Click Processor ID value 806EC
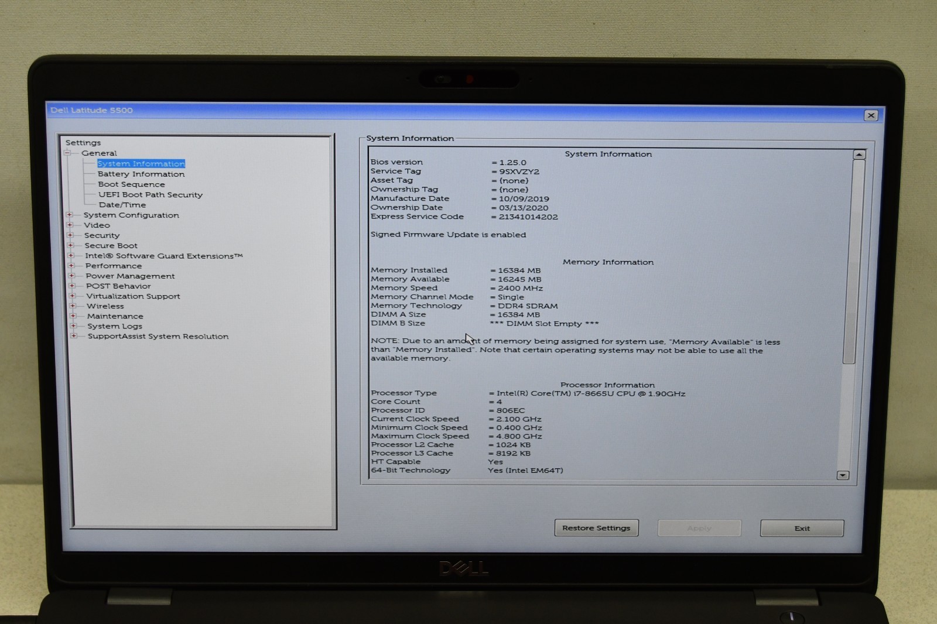 (x=511, y=411)
